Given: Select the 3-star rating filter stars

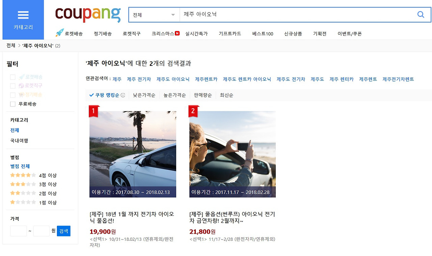Looking at the screenshot, I should [x=23, y=184].
